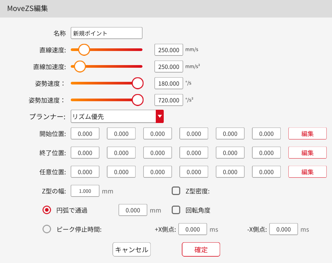Choose the ピーク停止時間 radio option
332x263 pixels.
47,229
